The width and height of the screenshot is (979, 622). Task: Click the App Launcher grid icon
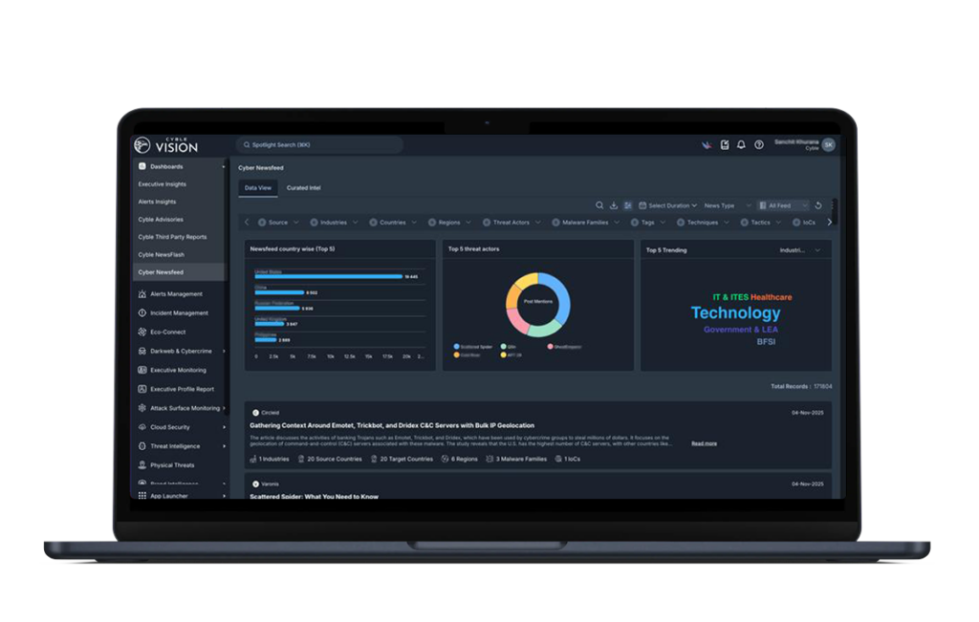pyautogui.click(x=141, y=495)
